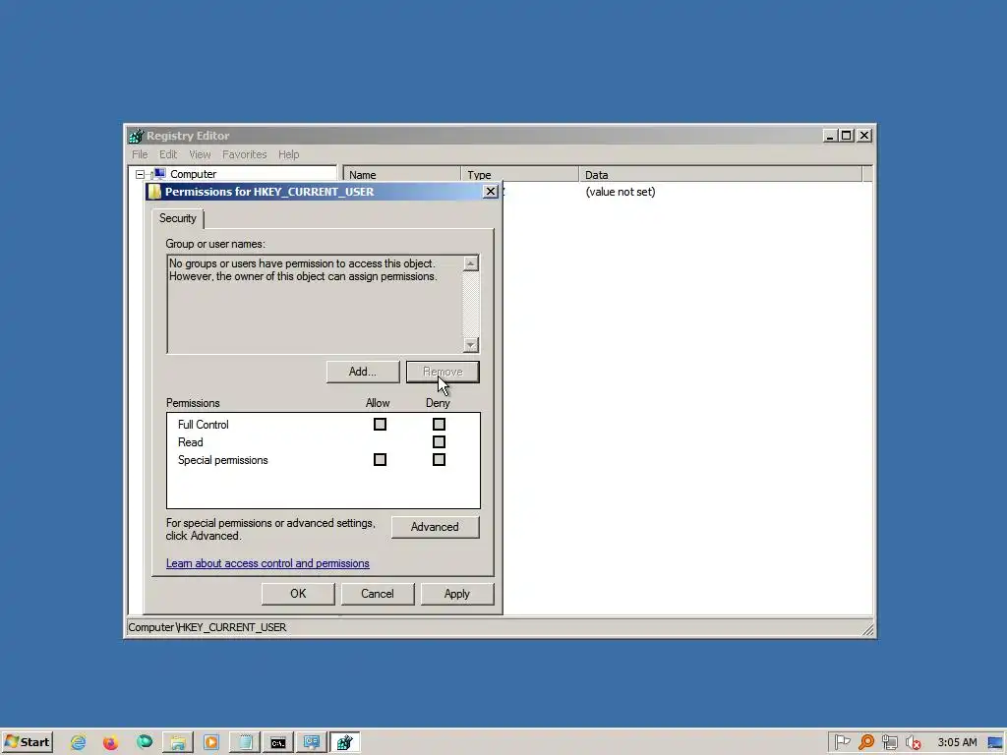Toggle Deny checkbox for Full Control

click(x=439, y=425)
